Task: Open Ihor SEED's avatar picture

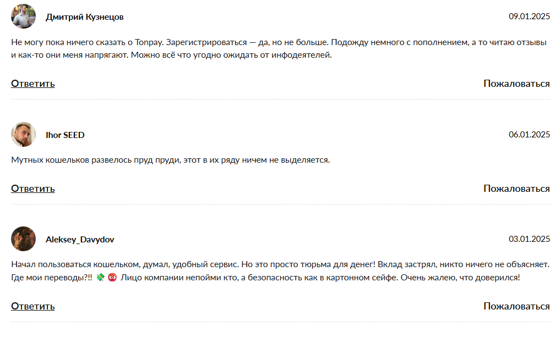Action: point(24,135)
